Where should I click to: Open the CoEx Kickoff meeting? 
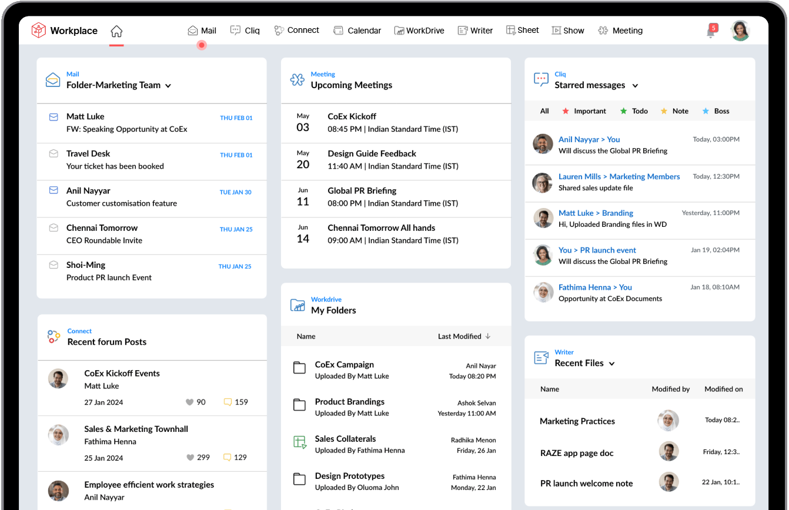pyautogui.click(x=396, y=123)
